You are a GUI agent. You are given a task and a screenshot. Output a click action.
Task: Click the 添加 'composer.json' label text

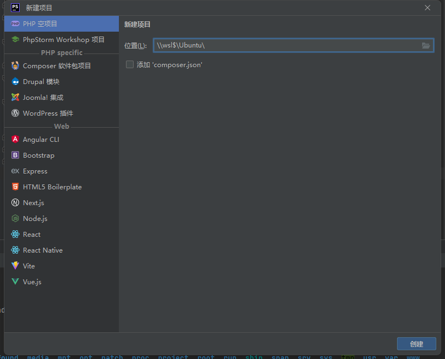coord(170,65)
